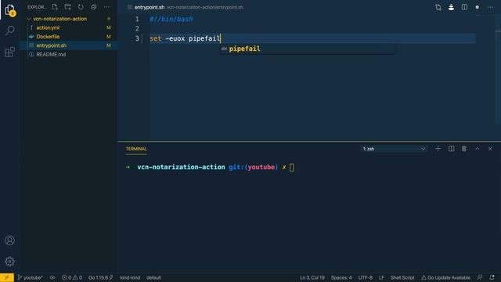Click line number 2 in the gutter
Screen dimensions: 501x282
click(x=137, y=29)
